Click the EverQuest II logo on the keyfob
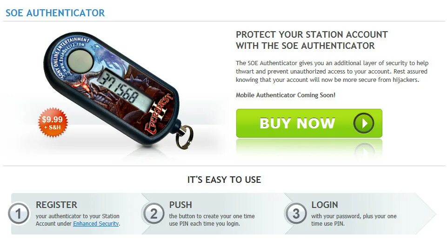Screen dimensions: 448x241 (x=158, y=114)
